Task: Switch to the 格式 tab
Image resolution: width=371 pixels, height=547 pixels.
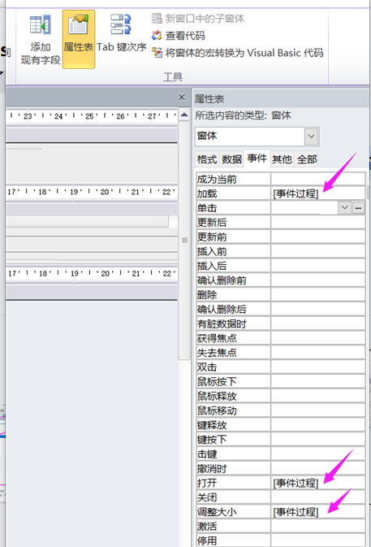Action: [207, 159]
